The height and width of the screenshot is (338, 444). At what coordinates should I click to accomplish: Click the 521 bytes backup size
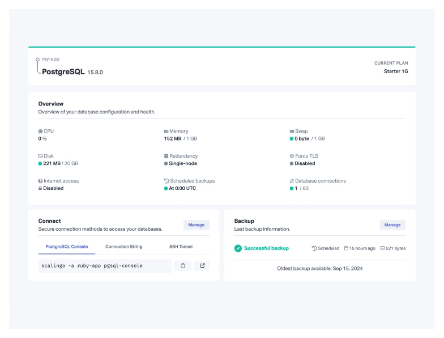point(395,248)
